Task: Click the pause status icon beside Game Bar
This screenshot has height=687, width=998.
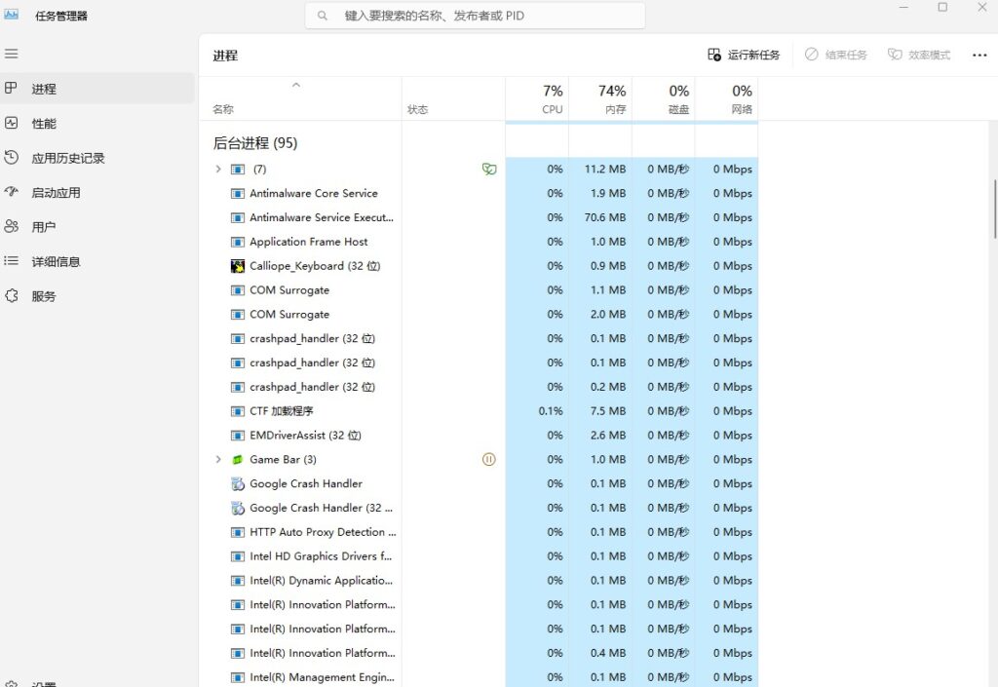Action: point(489,459)
